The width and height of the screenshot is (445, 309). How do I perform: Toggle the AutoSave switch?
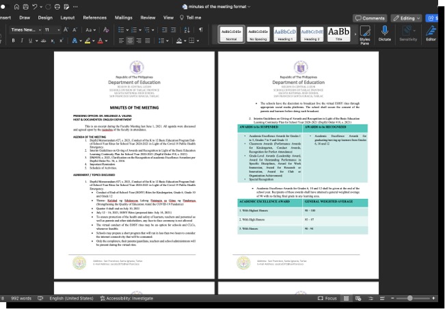click(3, 7)
